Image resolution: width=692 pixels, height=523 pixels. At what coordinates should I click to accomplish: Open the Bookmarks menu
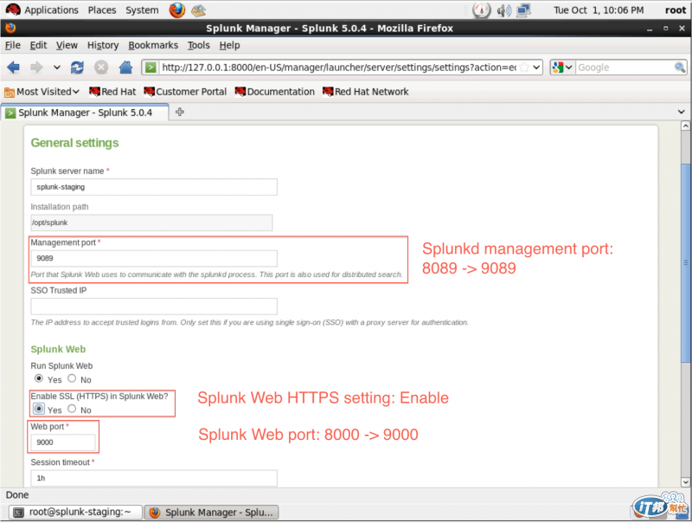pos(153,46)
